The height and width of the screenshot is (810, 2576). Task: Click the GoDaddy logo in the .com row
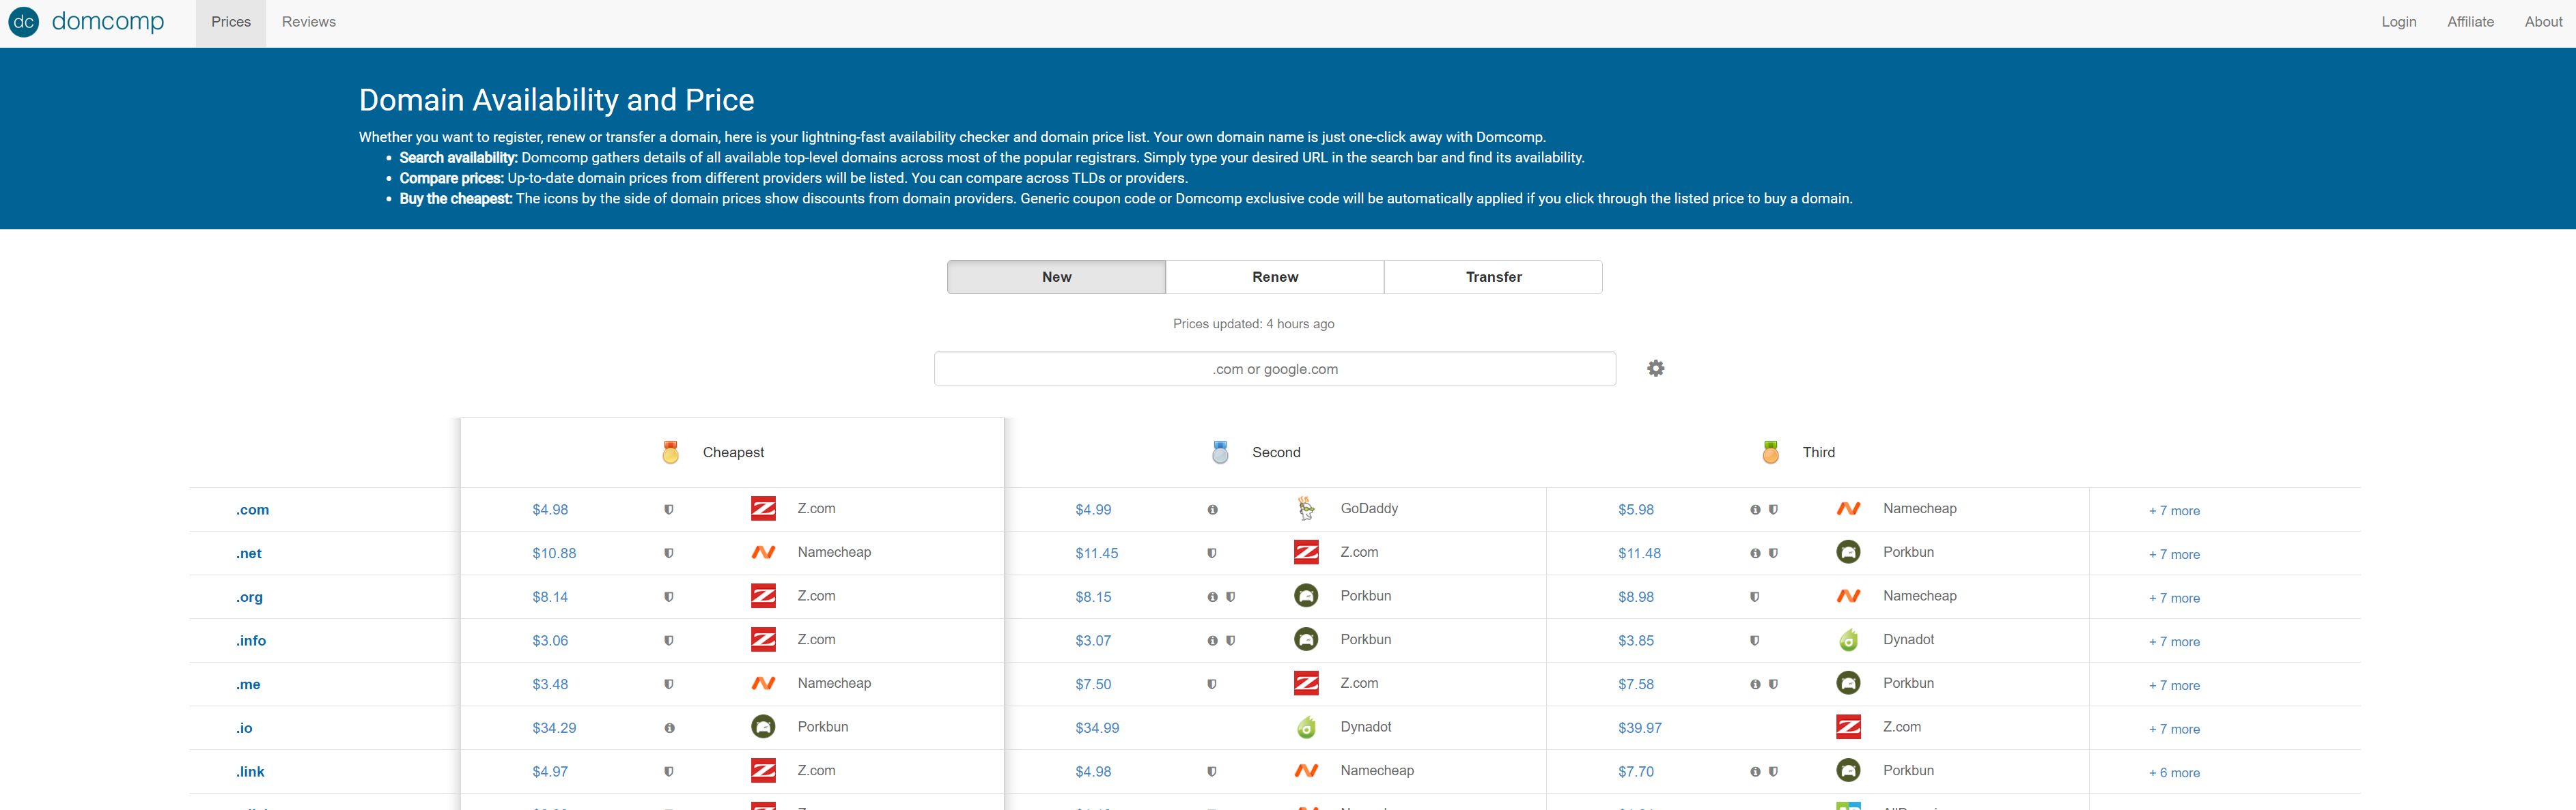pos(1306,508)
